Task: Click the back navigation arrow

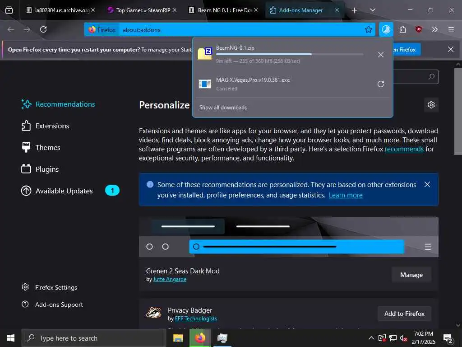Action: pos(11,29)
